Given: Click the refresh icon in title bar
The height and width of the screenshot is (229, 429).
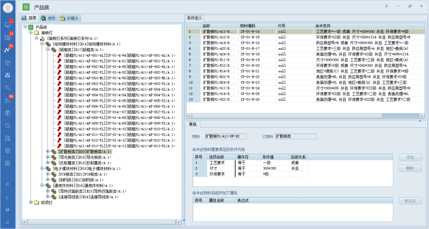Looking at the screenshot, I should (x=386, y=6).
